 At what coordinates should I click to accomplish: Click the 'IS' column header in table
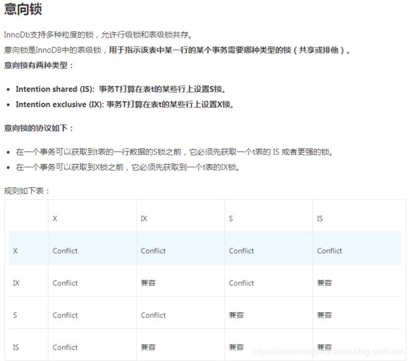click(x=320, y=219)
